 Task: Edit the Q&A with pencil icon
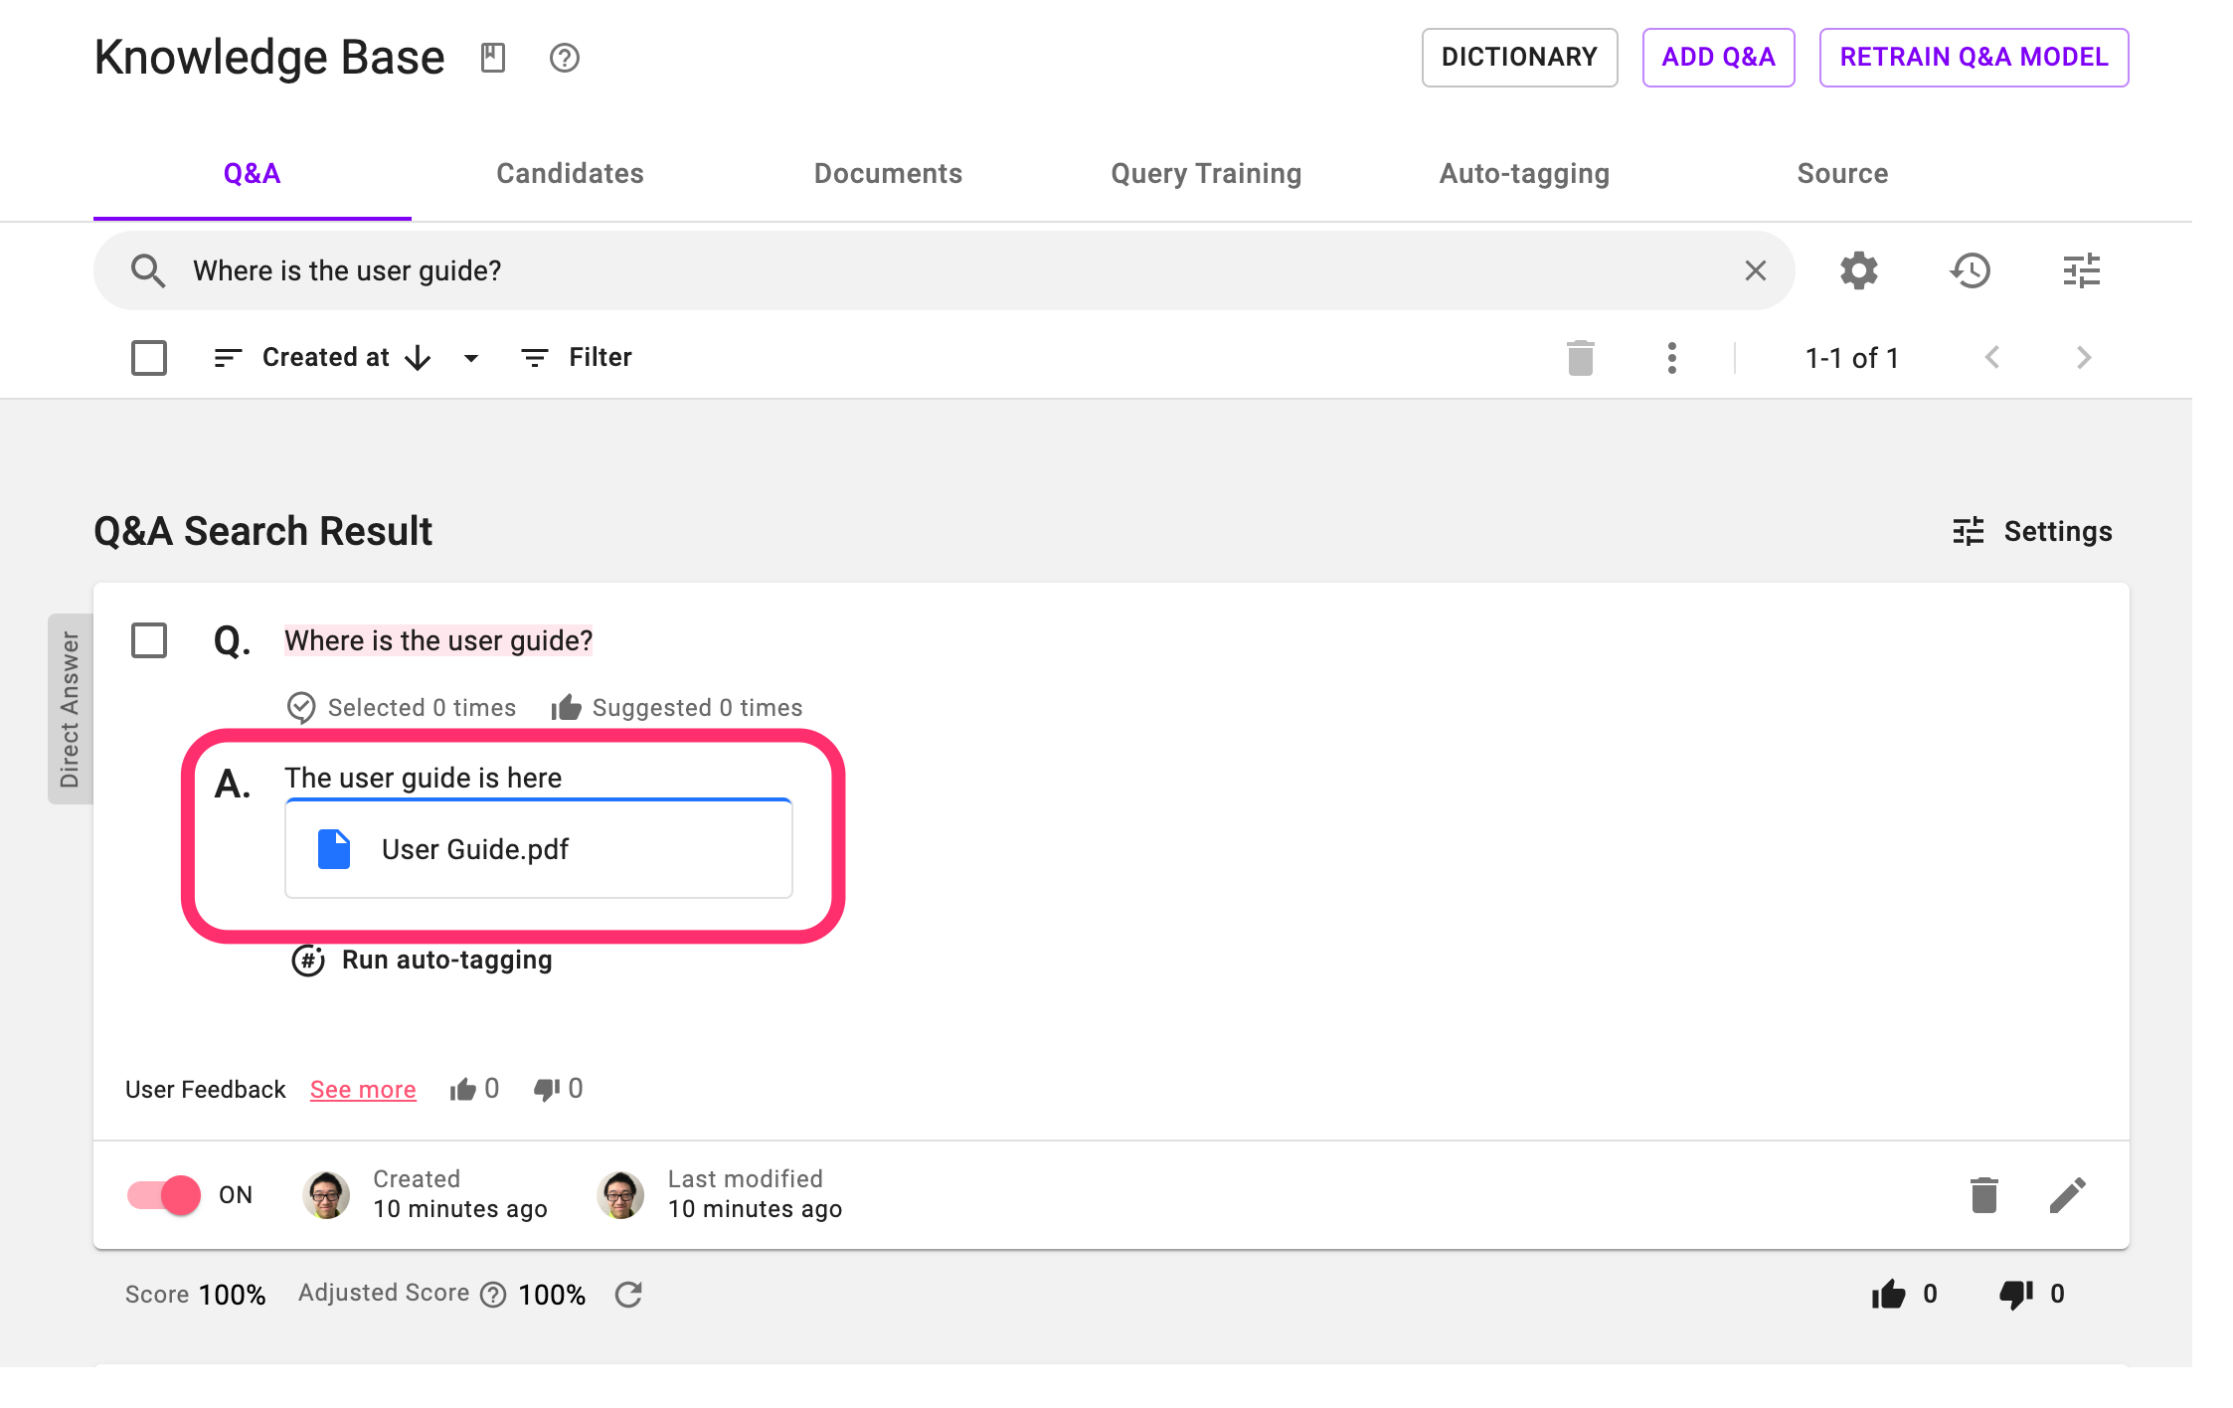tap(2067, 1195)
